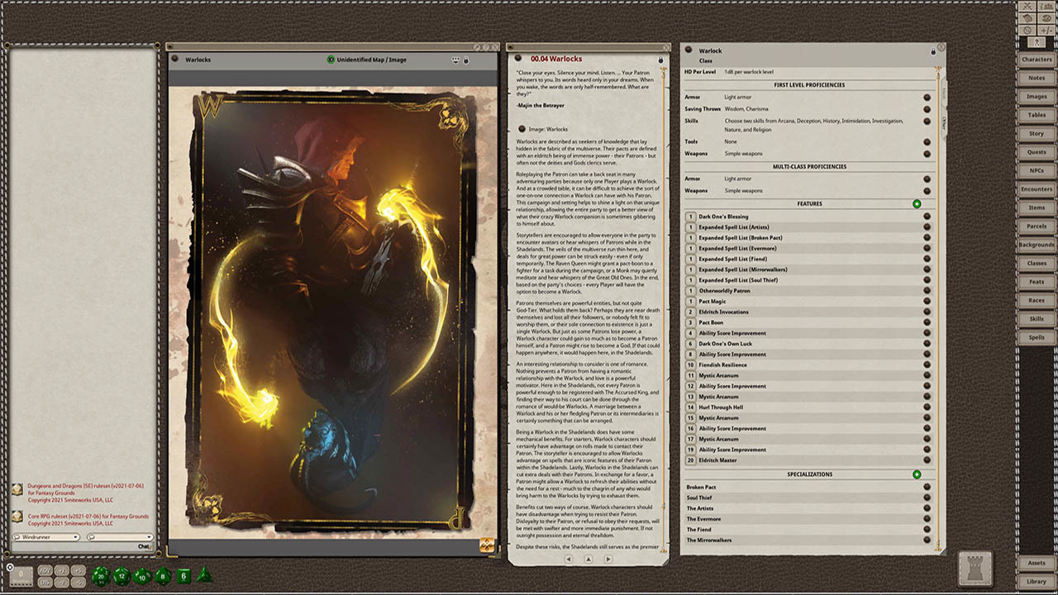
Task: Click the +/- modifiers toolbar icon
Action: coord(1048,30)
